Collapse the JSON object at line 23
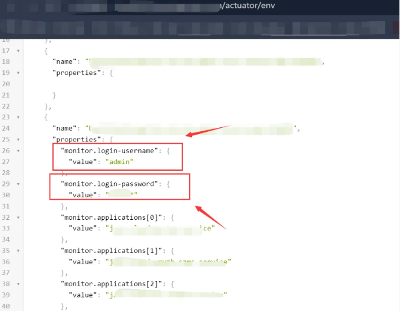Viewport: 400px width, 311px height. point(18,117)
